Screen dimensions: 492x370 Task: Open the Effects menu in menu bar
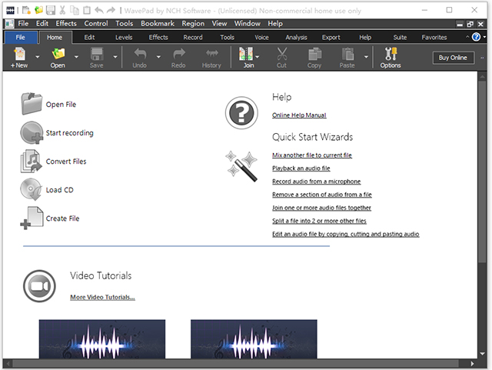point(66,24)
